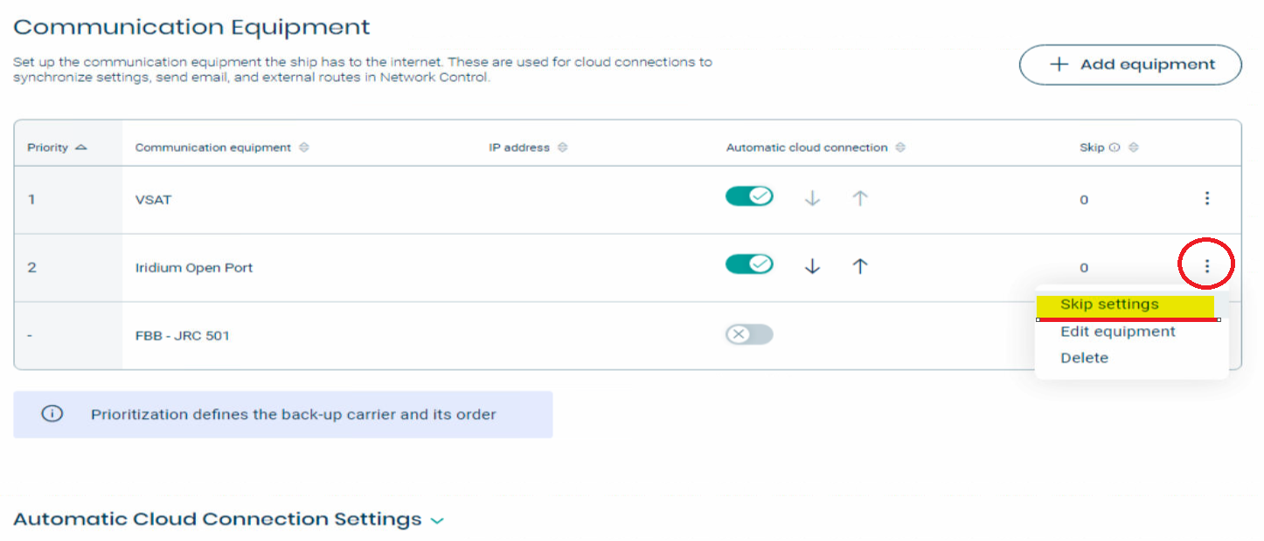Image resolution: width=1264 pixels, height=541 pixels.
Task: Move VSAT priority down with arrow
Action: coord(812,198)
